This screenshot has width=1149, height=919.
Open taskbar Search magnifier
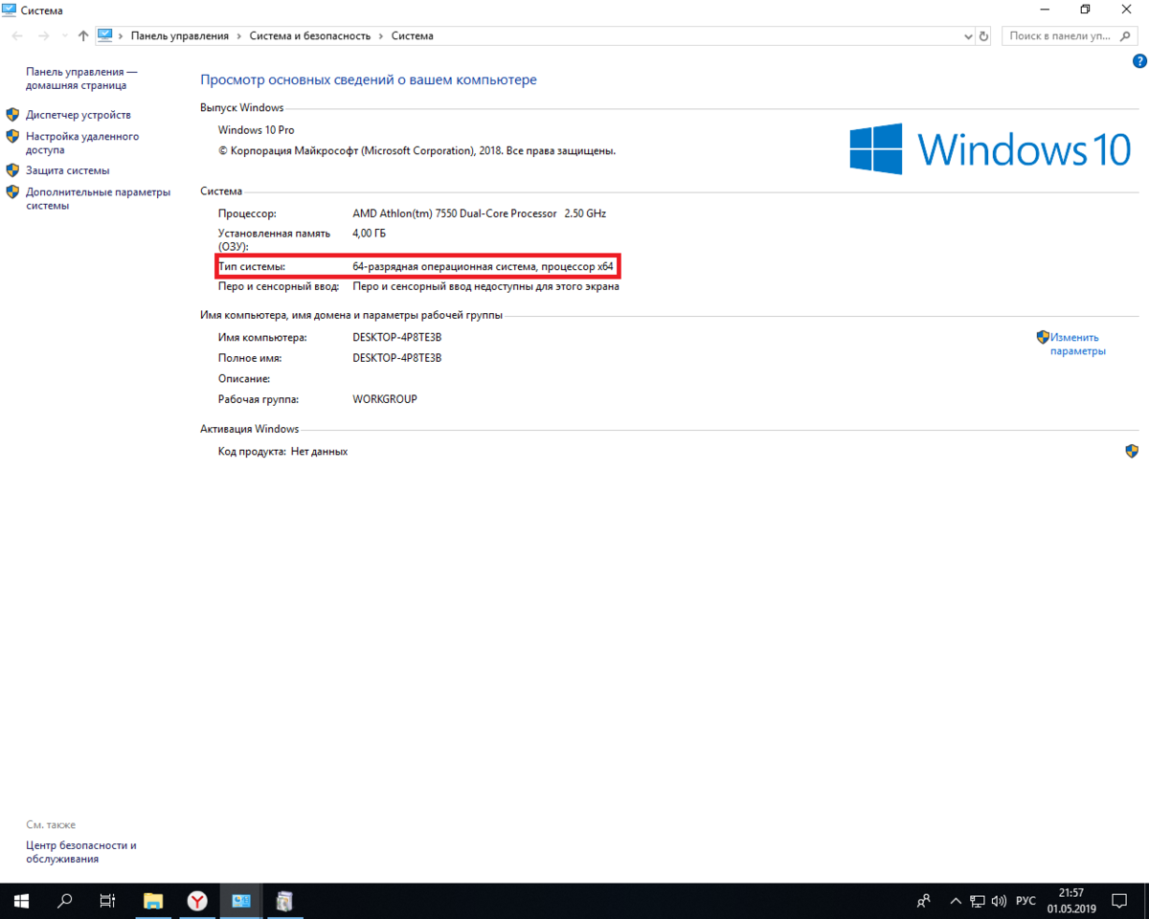pyautogui.click(x=65, y=901)
